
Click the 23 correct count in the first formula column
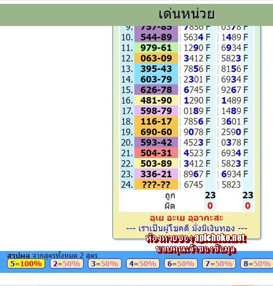210,195
